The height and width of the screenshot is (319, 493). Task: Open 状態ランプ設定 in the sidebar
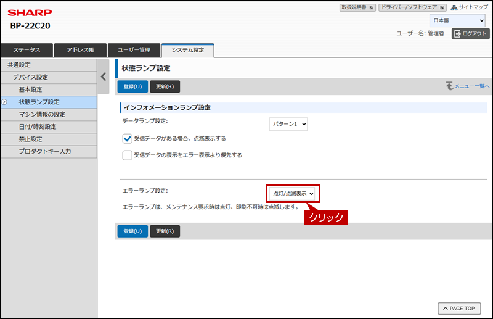[x=49, y=102]
